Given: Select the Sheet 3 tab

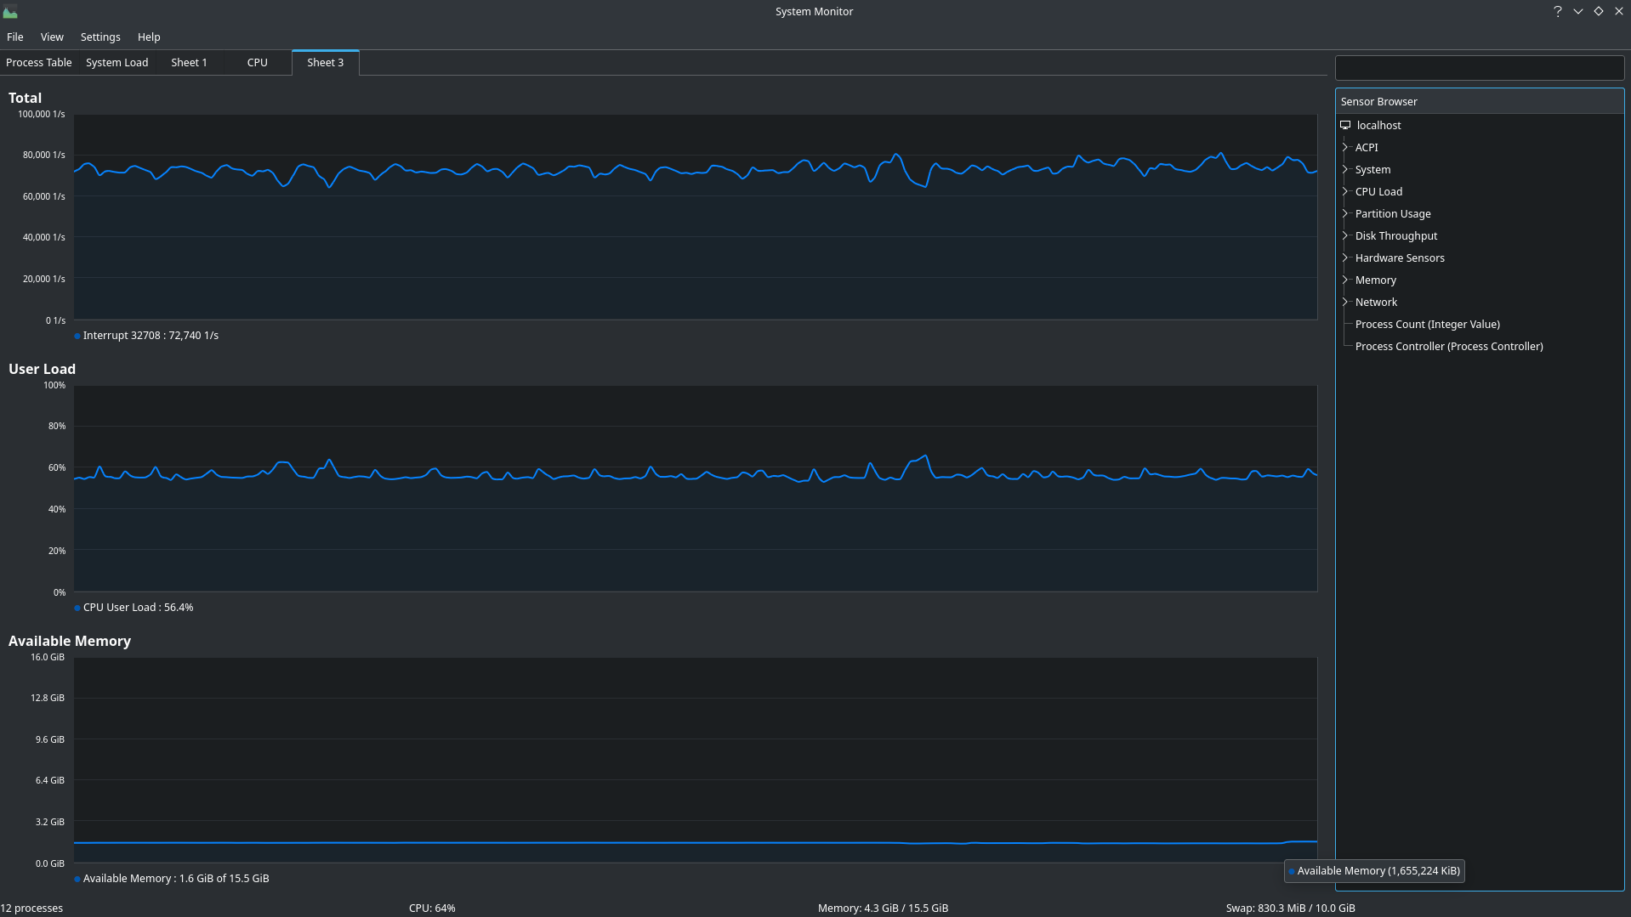Looking at the screenshot, I should pyautogui.click(x=326, y=63).
